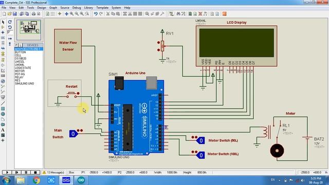Select LOGICSTATE in the devices list
The height and width of the screenshot is (185, 329).
tap(23, 68)
